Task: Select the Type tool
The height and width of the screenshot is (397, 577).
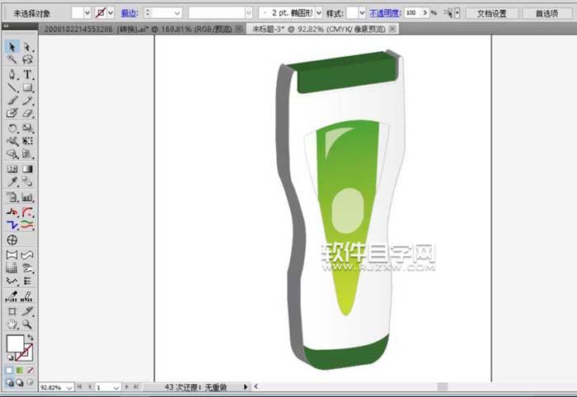Action: (28, 74)
